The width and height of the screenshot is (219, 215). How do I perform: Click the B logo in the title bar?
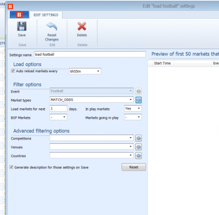point(10,7)
